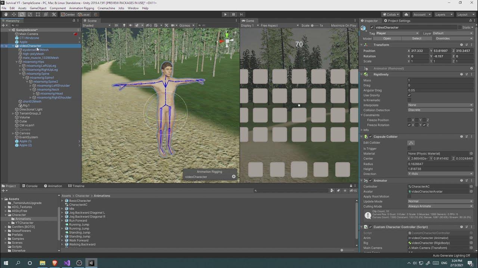Select the Rotate tool
Viewport: 478px width, 268px height.
(22, 15)
